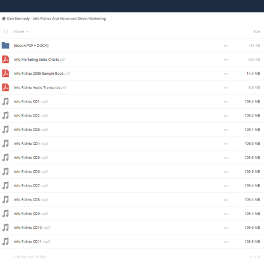Click PDF icon of Info Riches Audio Transcript
The image size is (264, 264).
6,88
